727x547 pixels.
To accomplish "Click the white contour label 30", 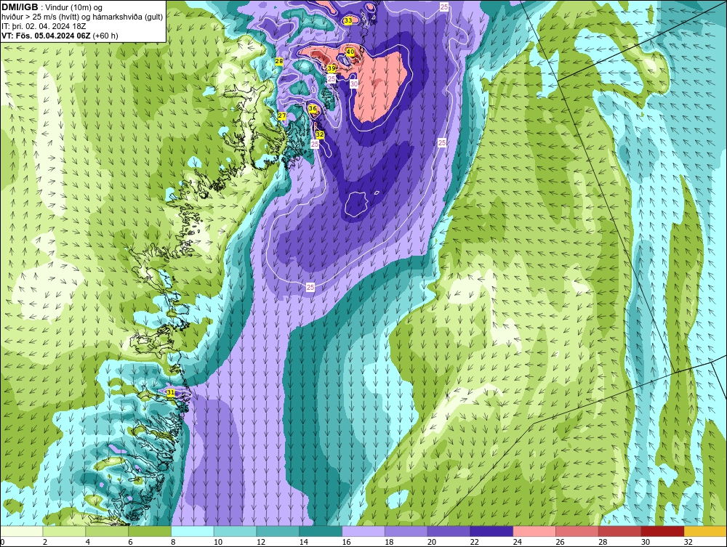I will tap(354, 84).
